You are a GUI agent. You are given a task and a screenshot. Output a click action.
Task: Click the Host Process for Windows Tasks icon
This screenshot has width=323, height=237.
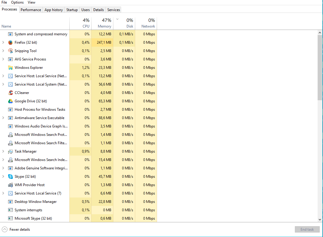10,110
